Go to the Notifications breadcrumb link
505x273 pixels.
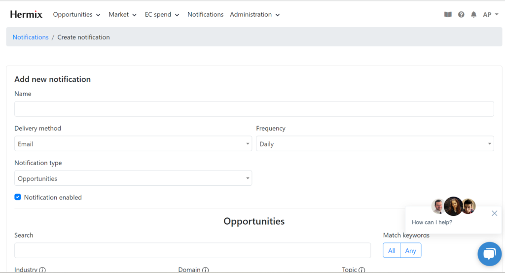pos(31,37)
